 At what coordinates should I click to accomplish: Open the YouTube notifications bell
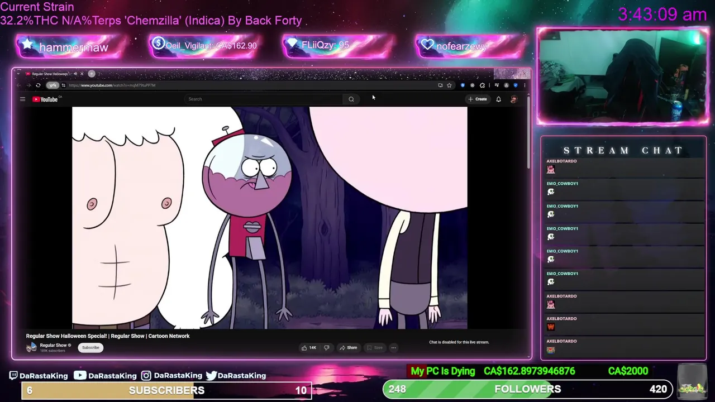(x=498, y=99)
